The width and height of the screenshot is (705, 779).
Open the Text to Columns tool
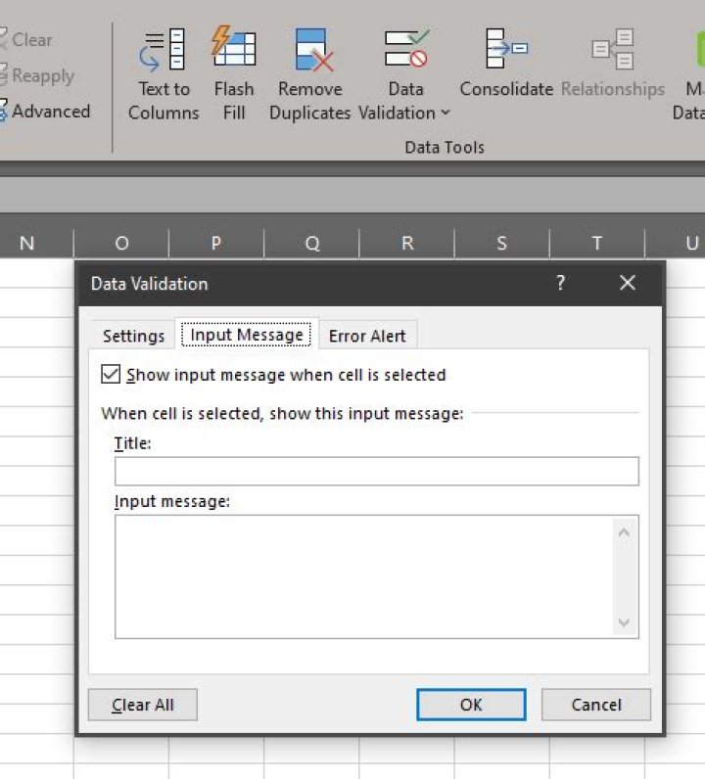tap(164, 74)
